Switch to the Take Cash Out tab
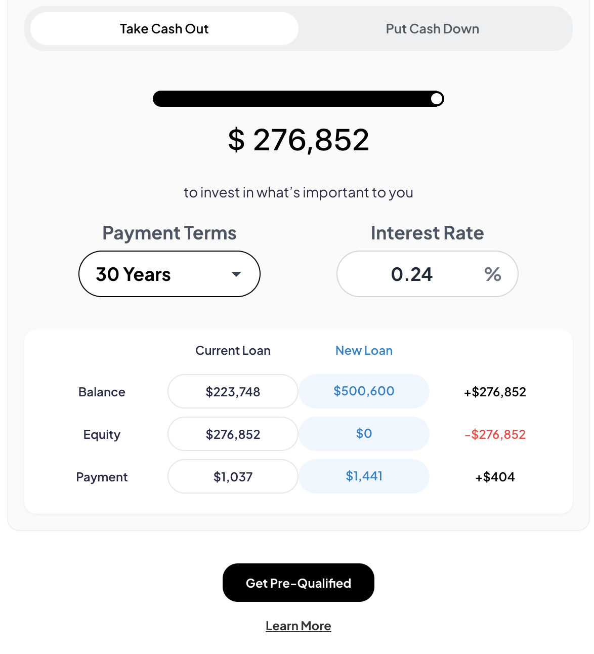Image resolution: width=594 pixels, height=654 pixels. coord(164,29)
